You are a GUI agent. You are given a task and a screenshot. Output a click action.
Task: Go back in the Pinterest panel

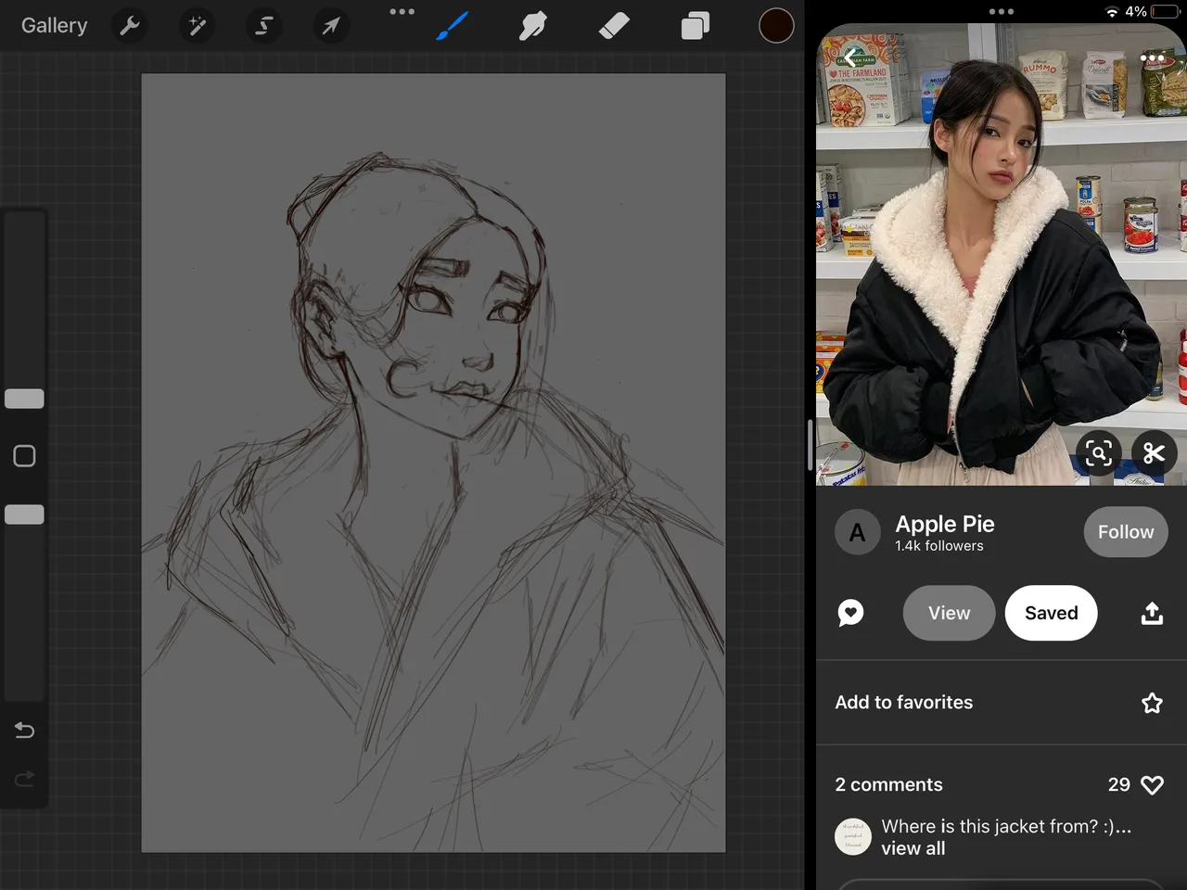[850, 58]
